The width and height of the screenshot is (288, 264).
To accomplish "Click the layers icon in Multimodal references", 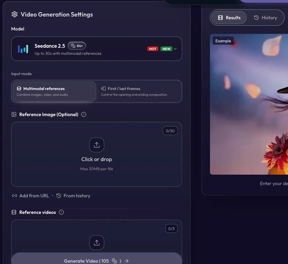I will [x=19, y=89].
